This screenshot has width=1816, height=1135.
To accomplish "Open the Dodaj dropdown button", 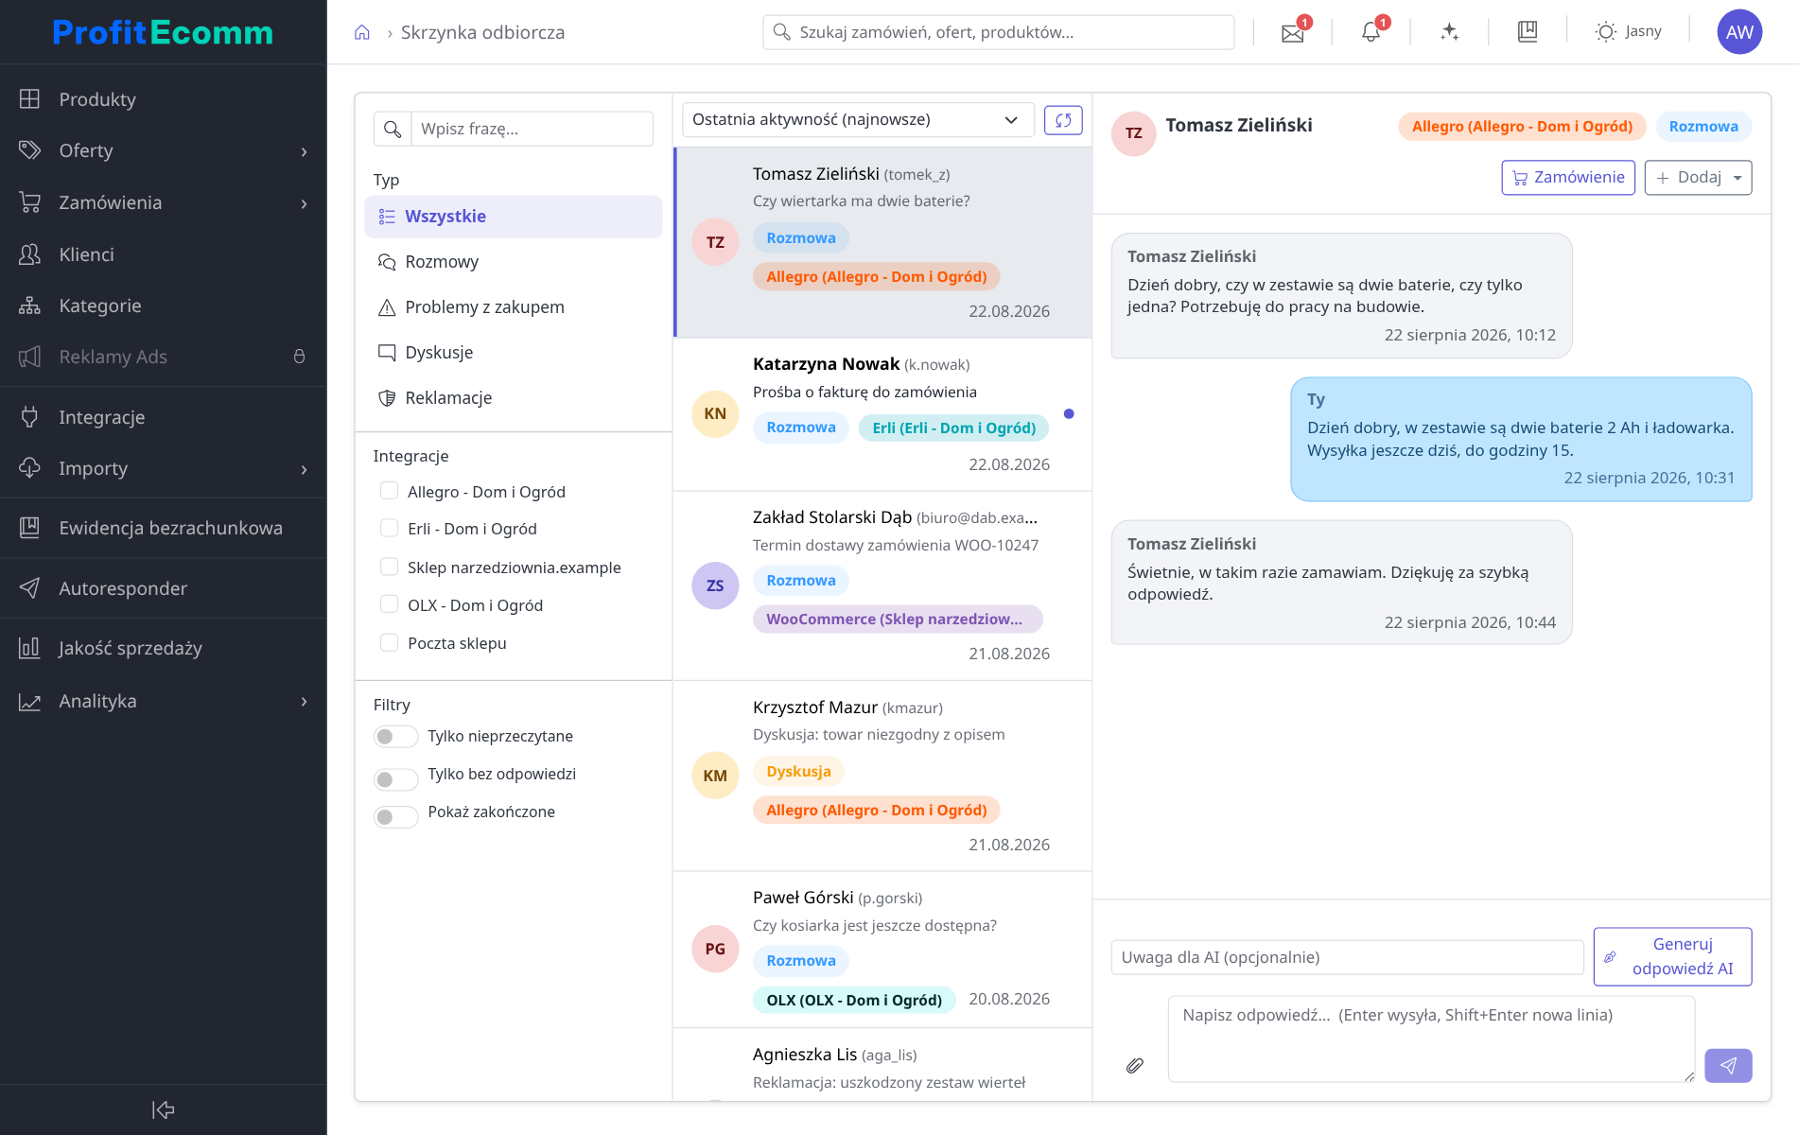I will coord(1698,178).
